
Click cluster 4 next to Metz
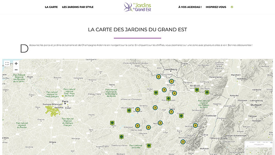coord(174,93)
